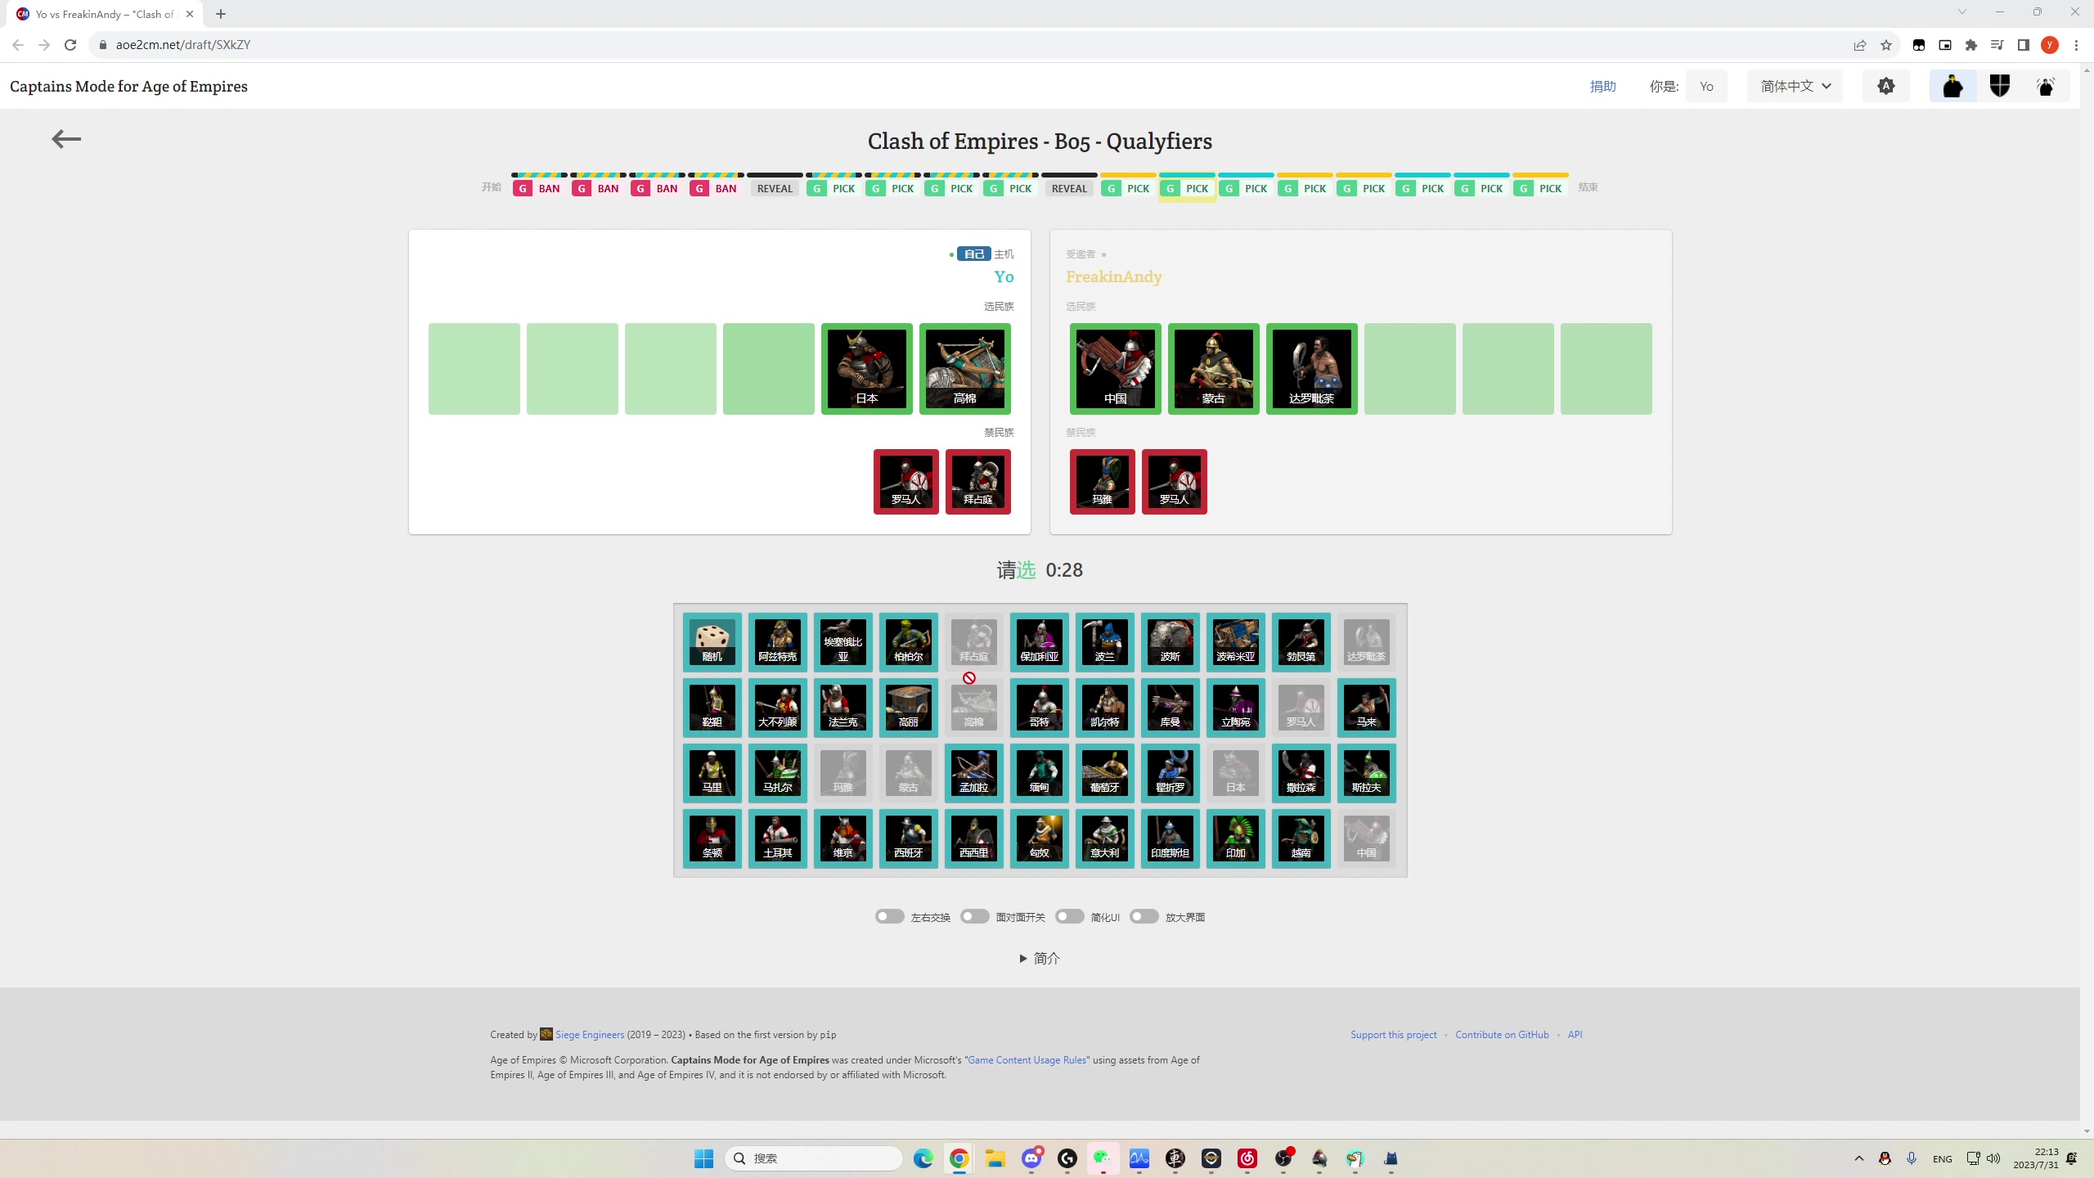Select the 匈奴 Huns civilization
This screenshot has height=1178, width=2094.
[x=1039, y=838]
